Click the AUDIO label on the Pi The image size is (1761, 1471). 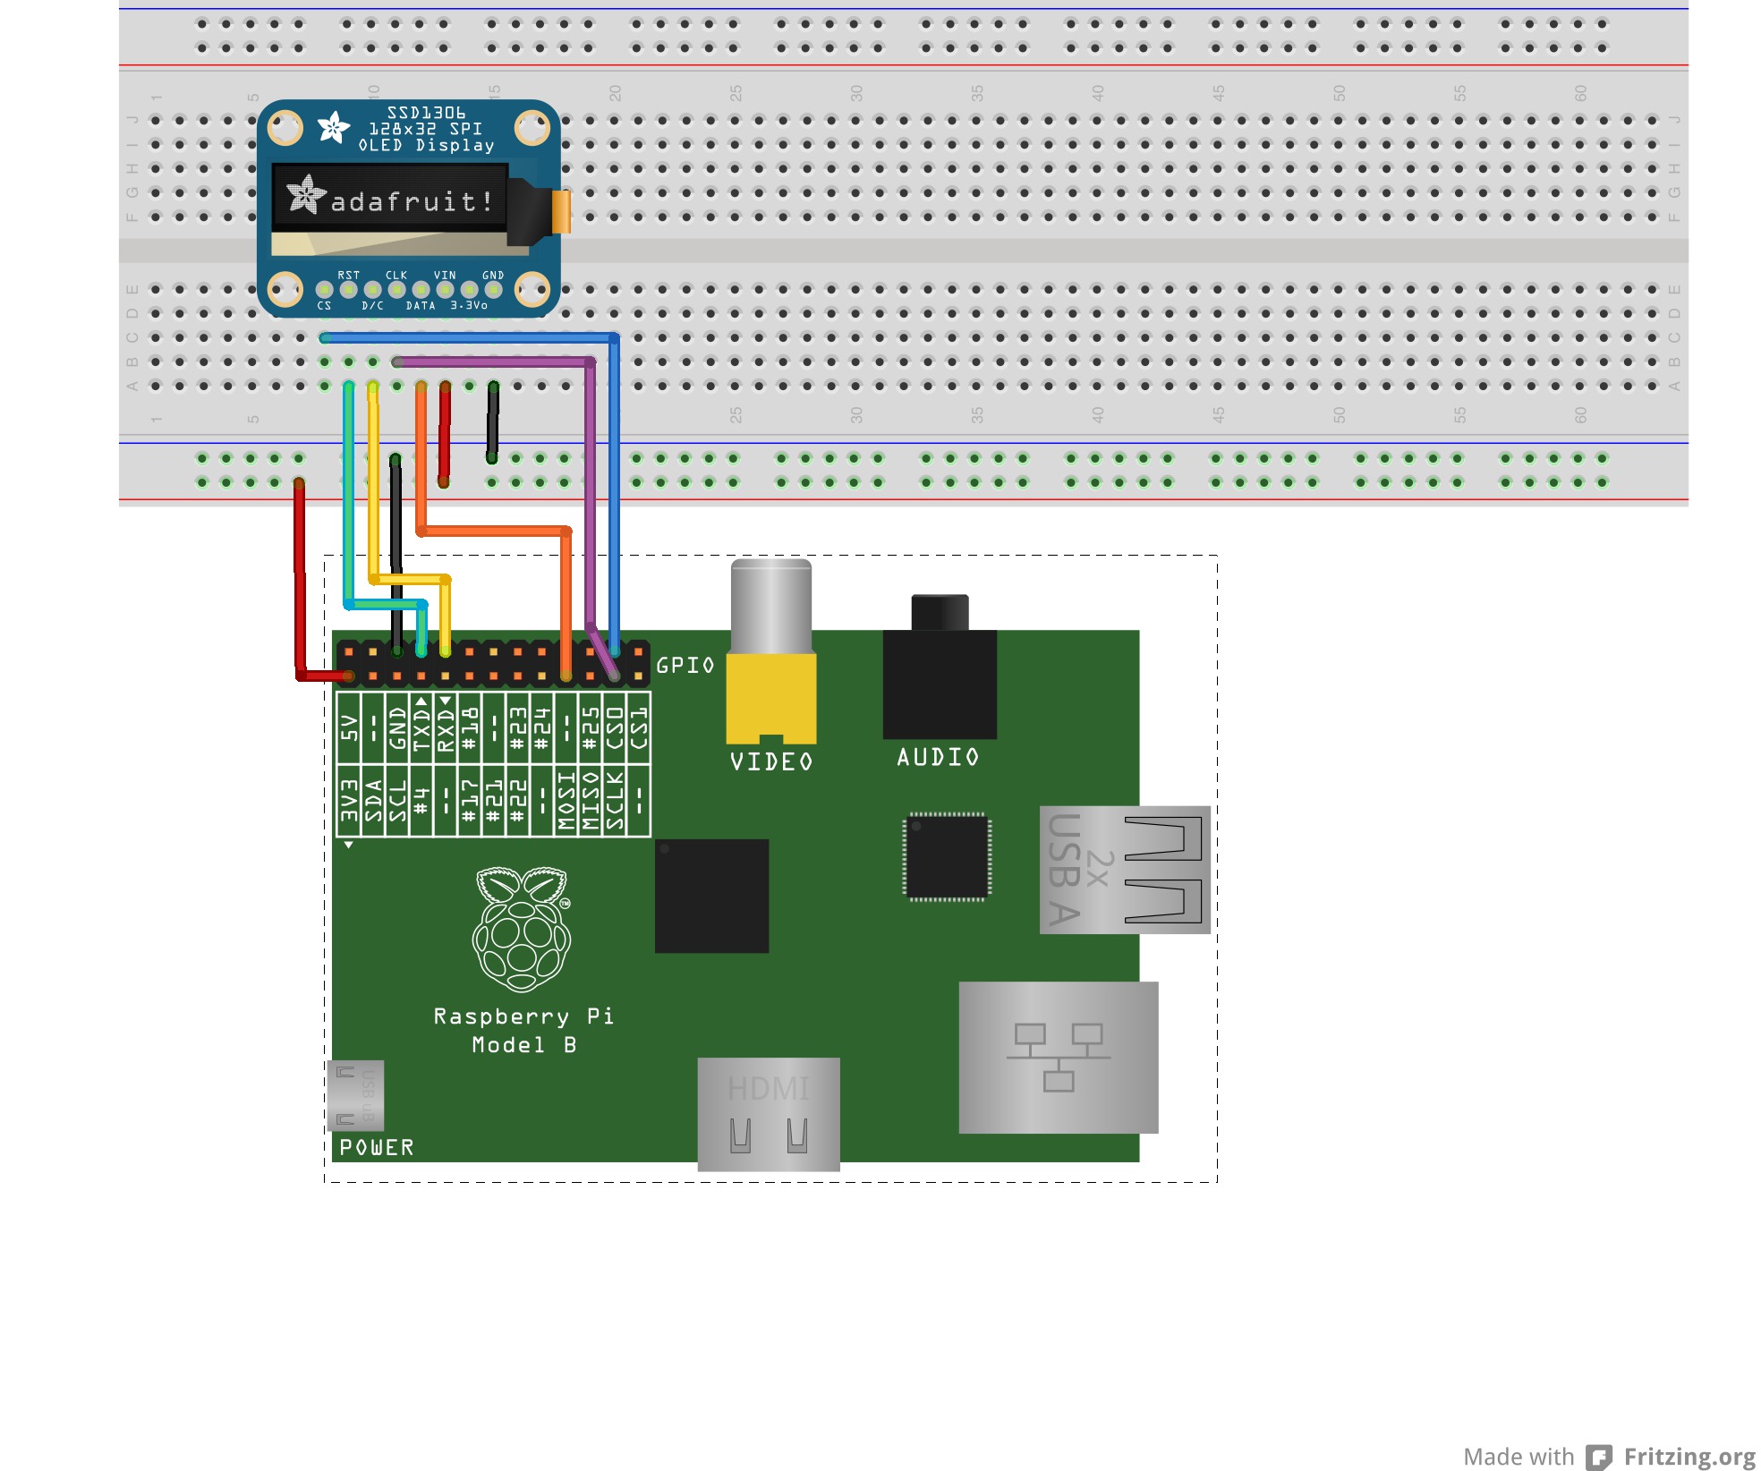point(939,758)
